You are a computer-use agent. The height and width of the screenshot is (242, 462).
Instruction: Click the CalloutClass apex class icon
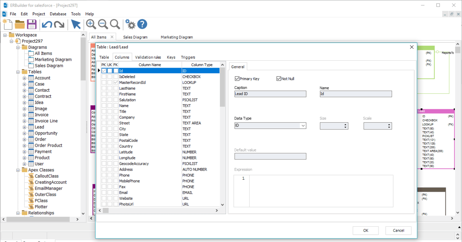coord(31,176)
